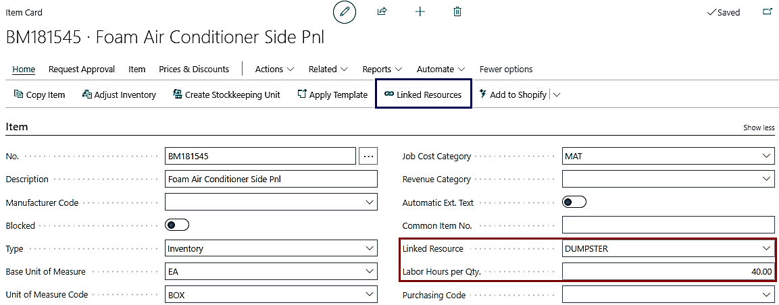Image resolution: width=779 pixels, height=305 pixels.
Task: Click Create Stockkeeping Unit action
Action: 226,94
